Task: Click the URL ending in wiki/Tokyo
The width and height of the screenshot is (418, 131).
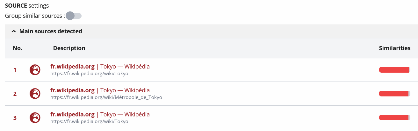Action: click(x=89, y=121)
